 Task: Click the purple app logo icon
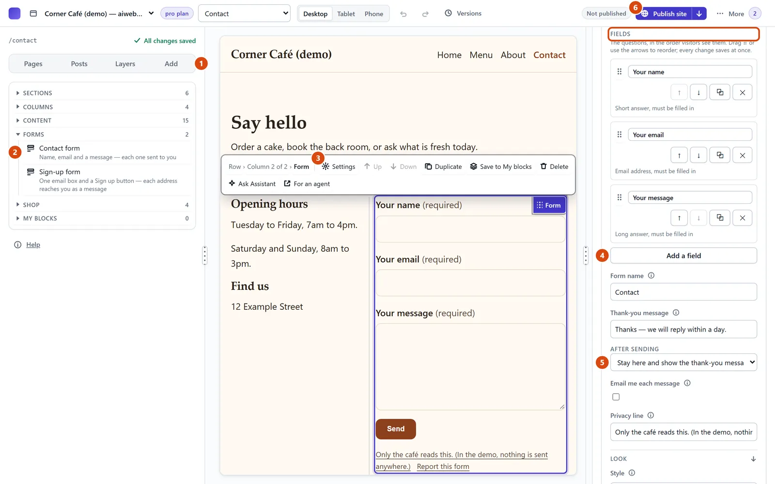click(x=15, y=14)
